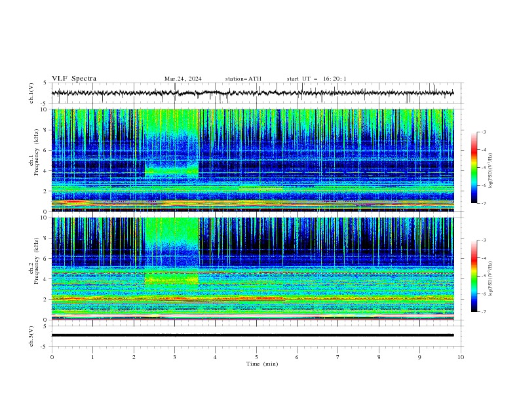The width and height of the screenshot is (519, 401).
Task: Click the time axis tick label "6"
Action: 297,357
